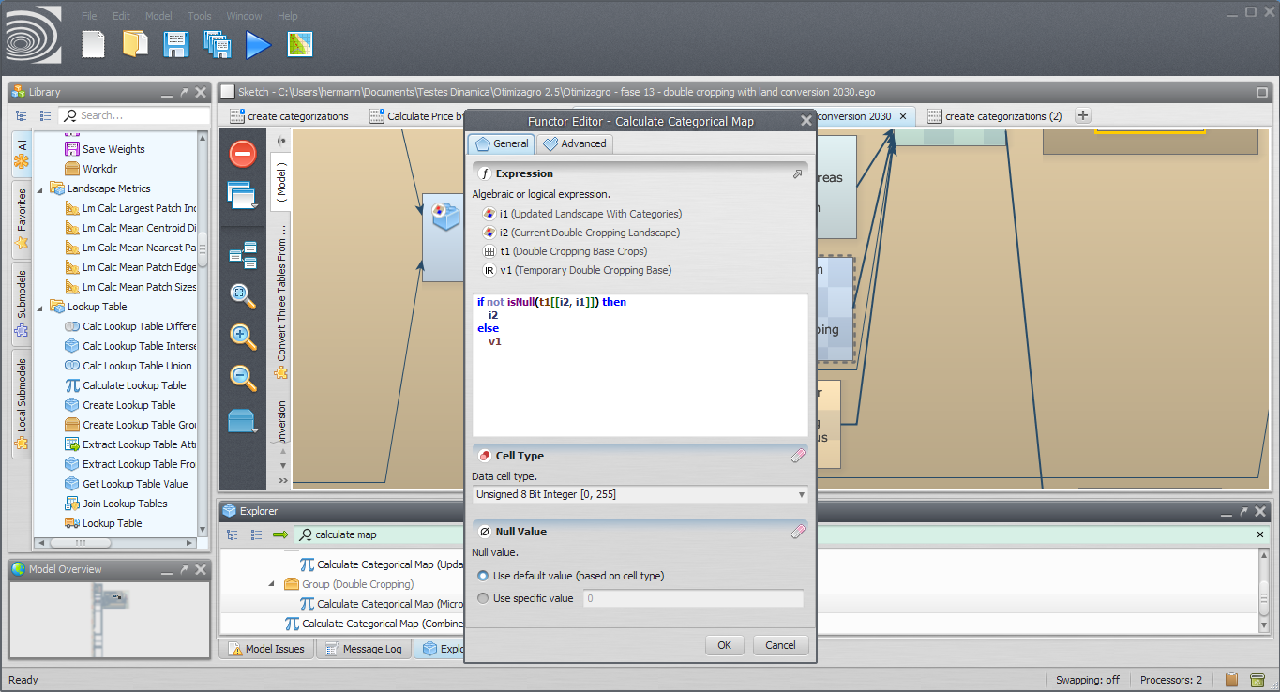Open the Model menu

click(x=158, y=16)
